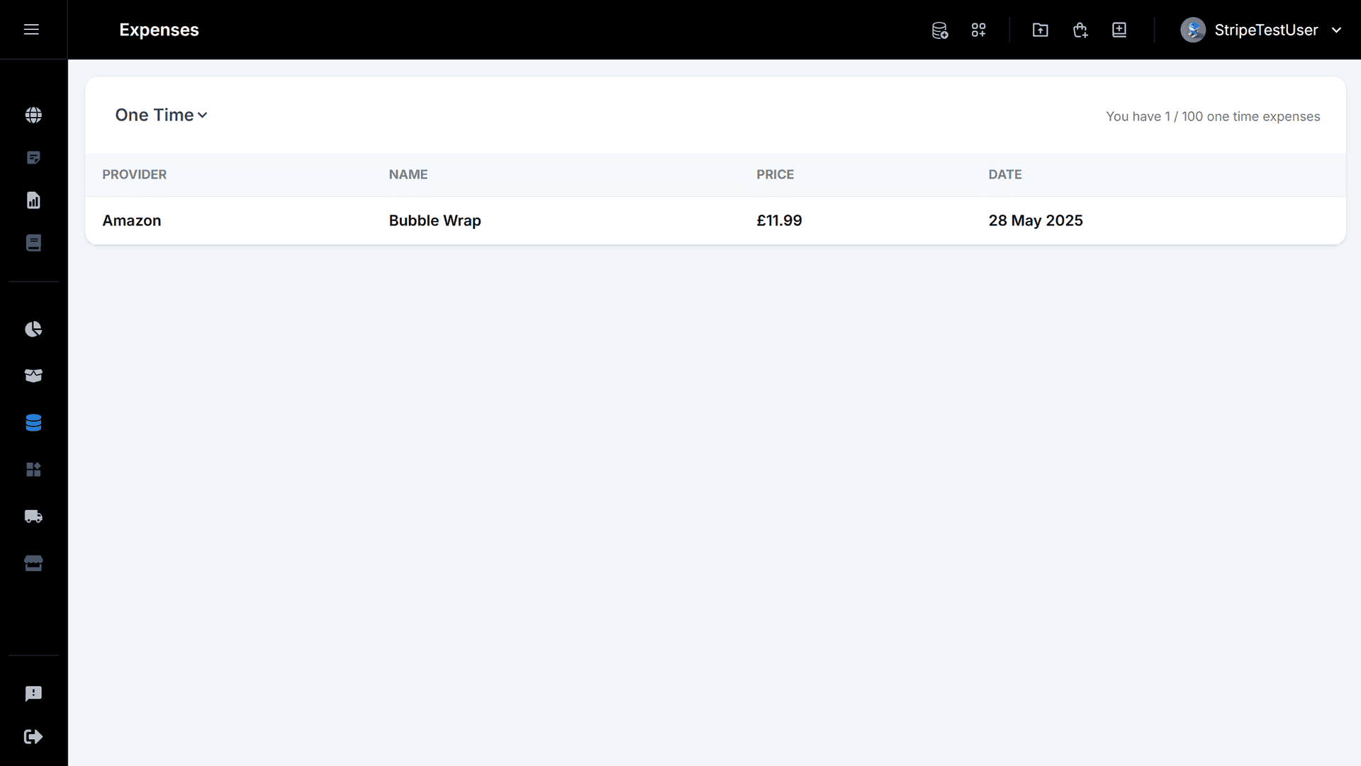Image resolution: width=1361 pixels, height=766 pixels.
Task: Click the logout icon at sidebar bottom
Action: (x=33, y=736)
